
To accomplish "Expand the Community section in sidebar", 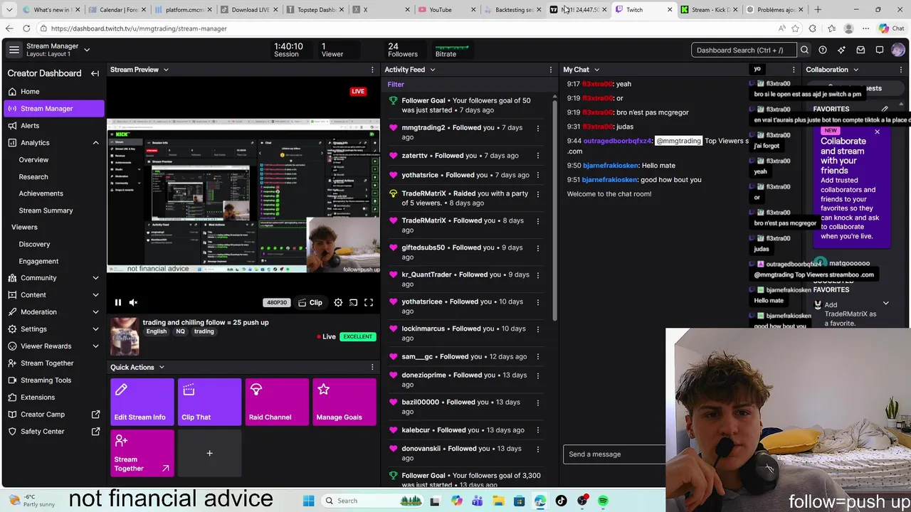I will pos(95,278).
